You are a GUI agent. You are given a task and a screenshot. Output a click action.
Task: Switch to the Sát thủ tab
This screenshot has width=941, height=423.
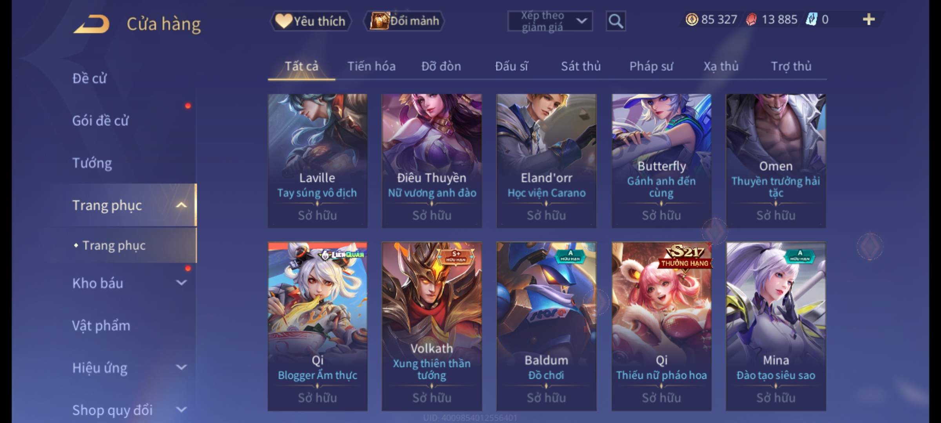click(581, 66)
